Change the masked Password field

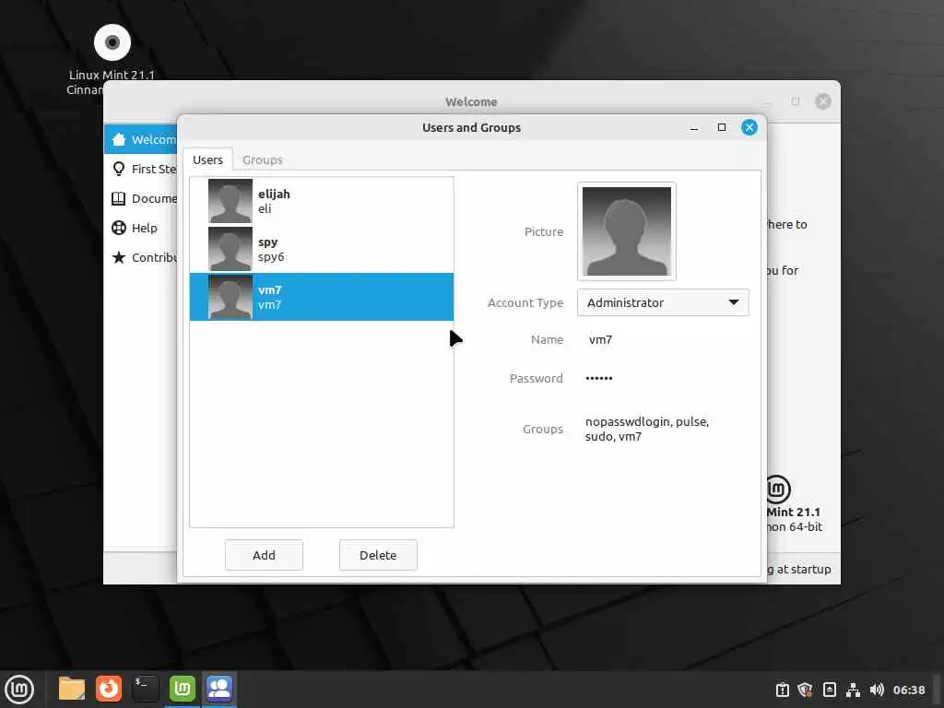click(599, 379)
